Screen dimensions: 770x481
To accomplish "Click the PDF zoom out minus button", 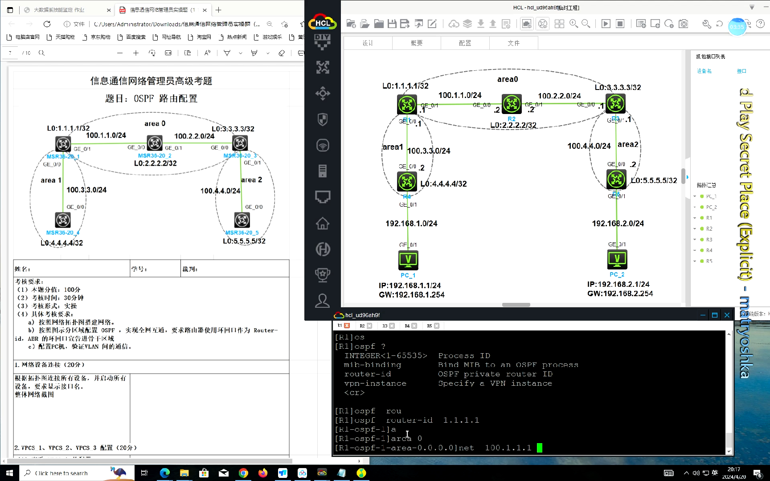I will coord(119,53).
